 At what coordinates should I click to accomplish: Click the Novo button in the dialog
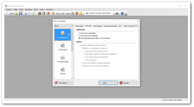(108, 83)
